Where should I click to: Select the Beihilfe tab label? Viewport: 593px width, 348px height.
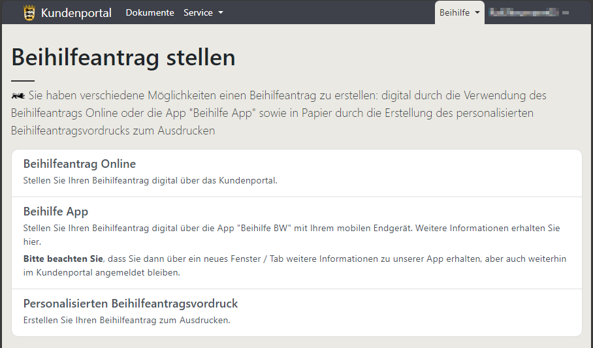pos(455,12)
